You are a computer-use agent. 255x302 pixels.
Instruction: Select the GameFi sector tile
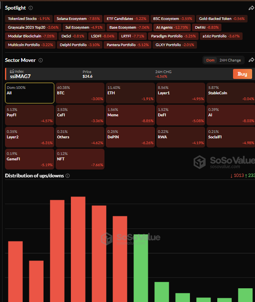click(x=29, y=159)
